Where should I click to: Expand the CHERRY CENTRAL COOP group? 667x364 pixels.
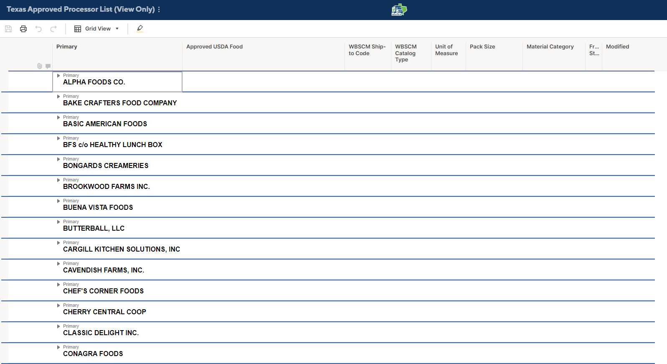(58, 305)
